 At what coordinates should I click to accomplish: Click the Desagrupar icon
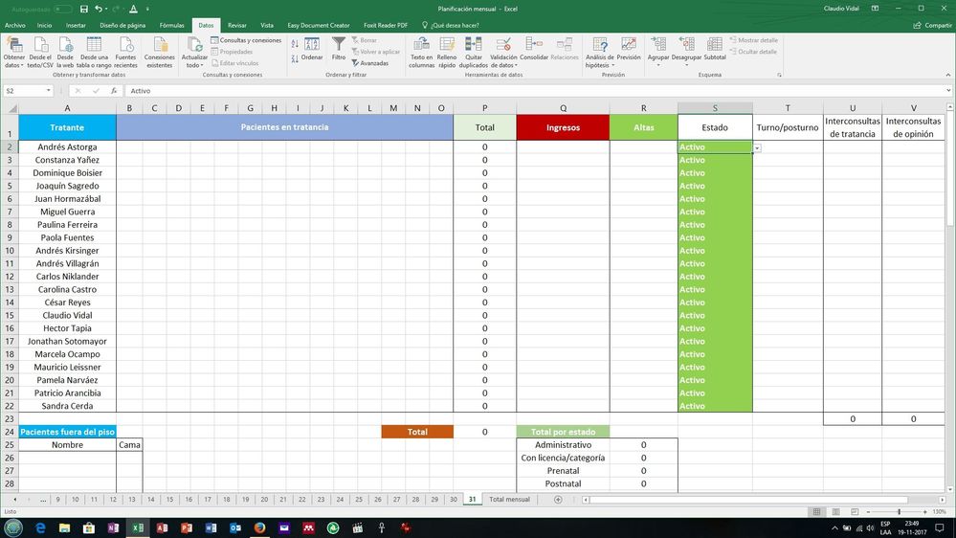[x=686, y=52]
